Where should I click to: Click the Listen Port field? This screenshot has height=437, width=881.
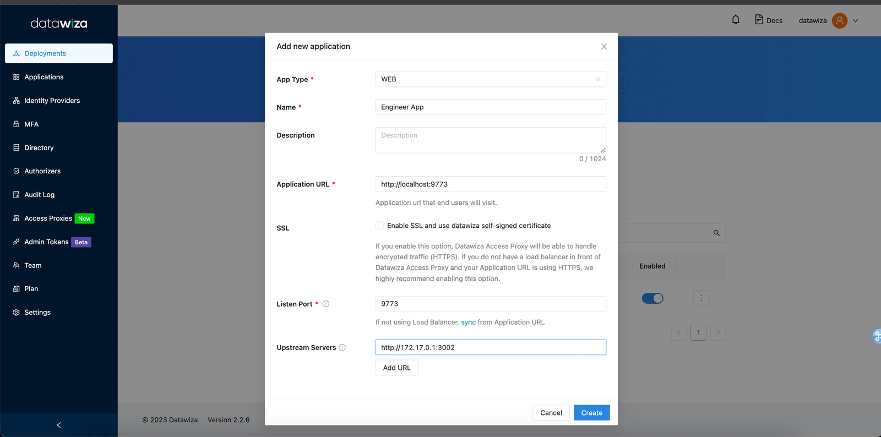pos(491,304)
